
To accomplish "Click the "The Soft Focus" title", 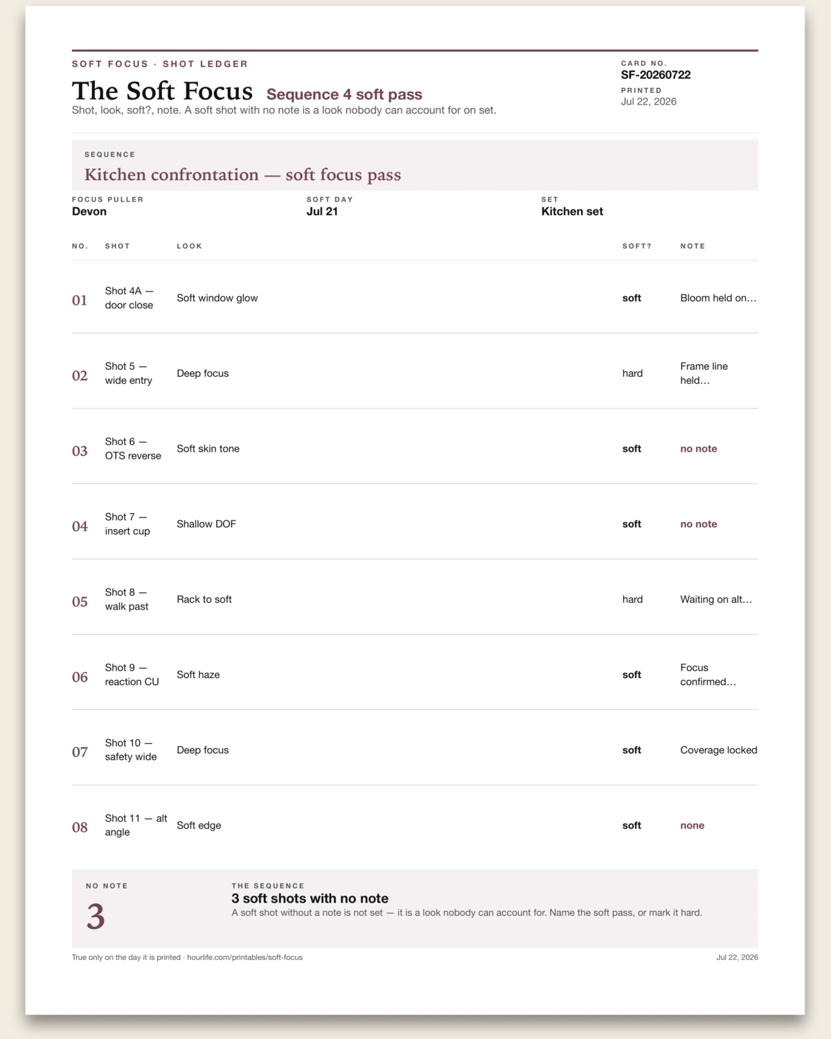I will 162,91.
